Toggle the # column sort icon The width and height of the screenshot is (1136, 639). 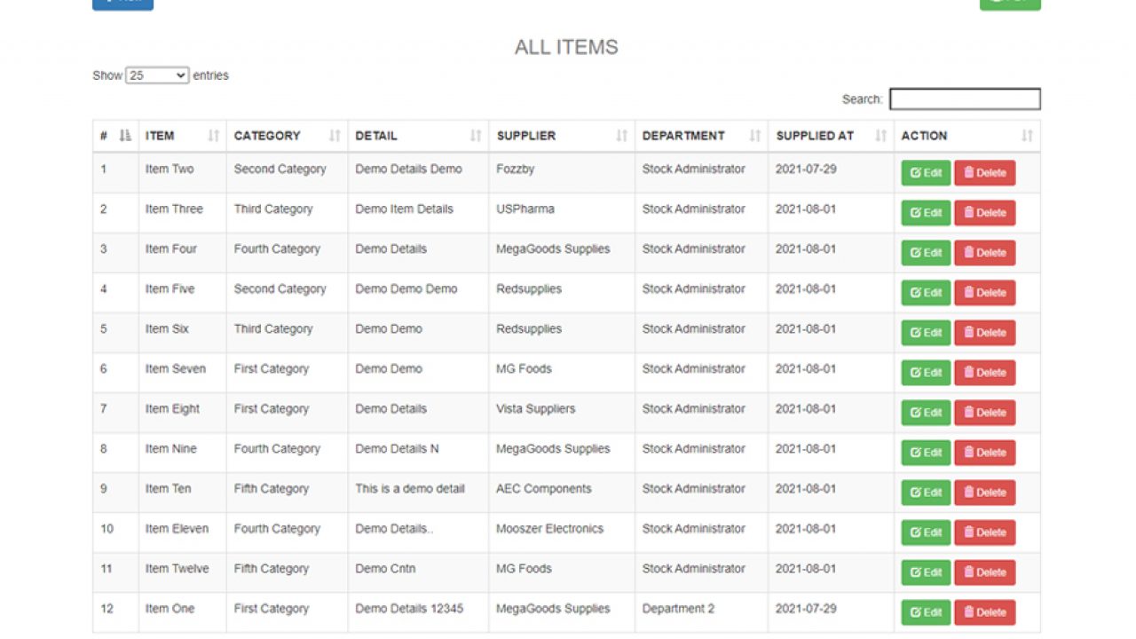(125, 136)
